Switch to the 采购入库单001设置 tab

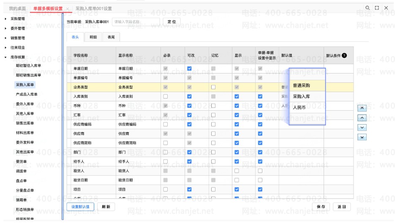pos(94,8)
